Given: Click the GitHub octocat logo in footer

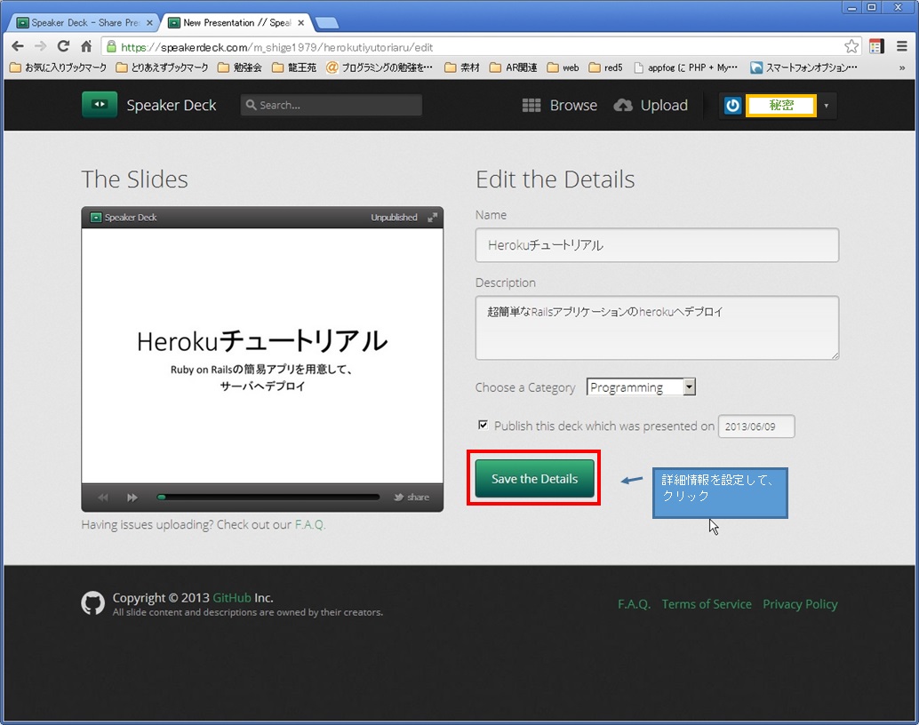Looking at the screenshot, I should (93, 603).
